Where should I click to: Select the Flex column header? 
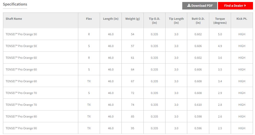(89, 19)
